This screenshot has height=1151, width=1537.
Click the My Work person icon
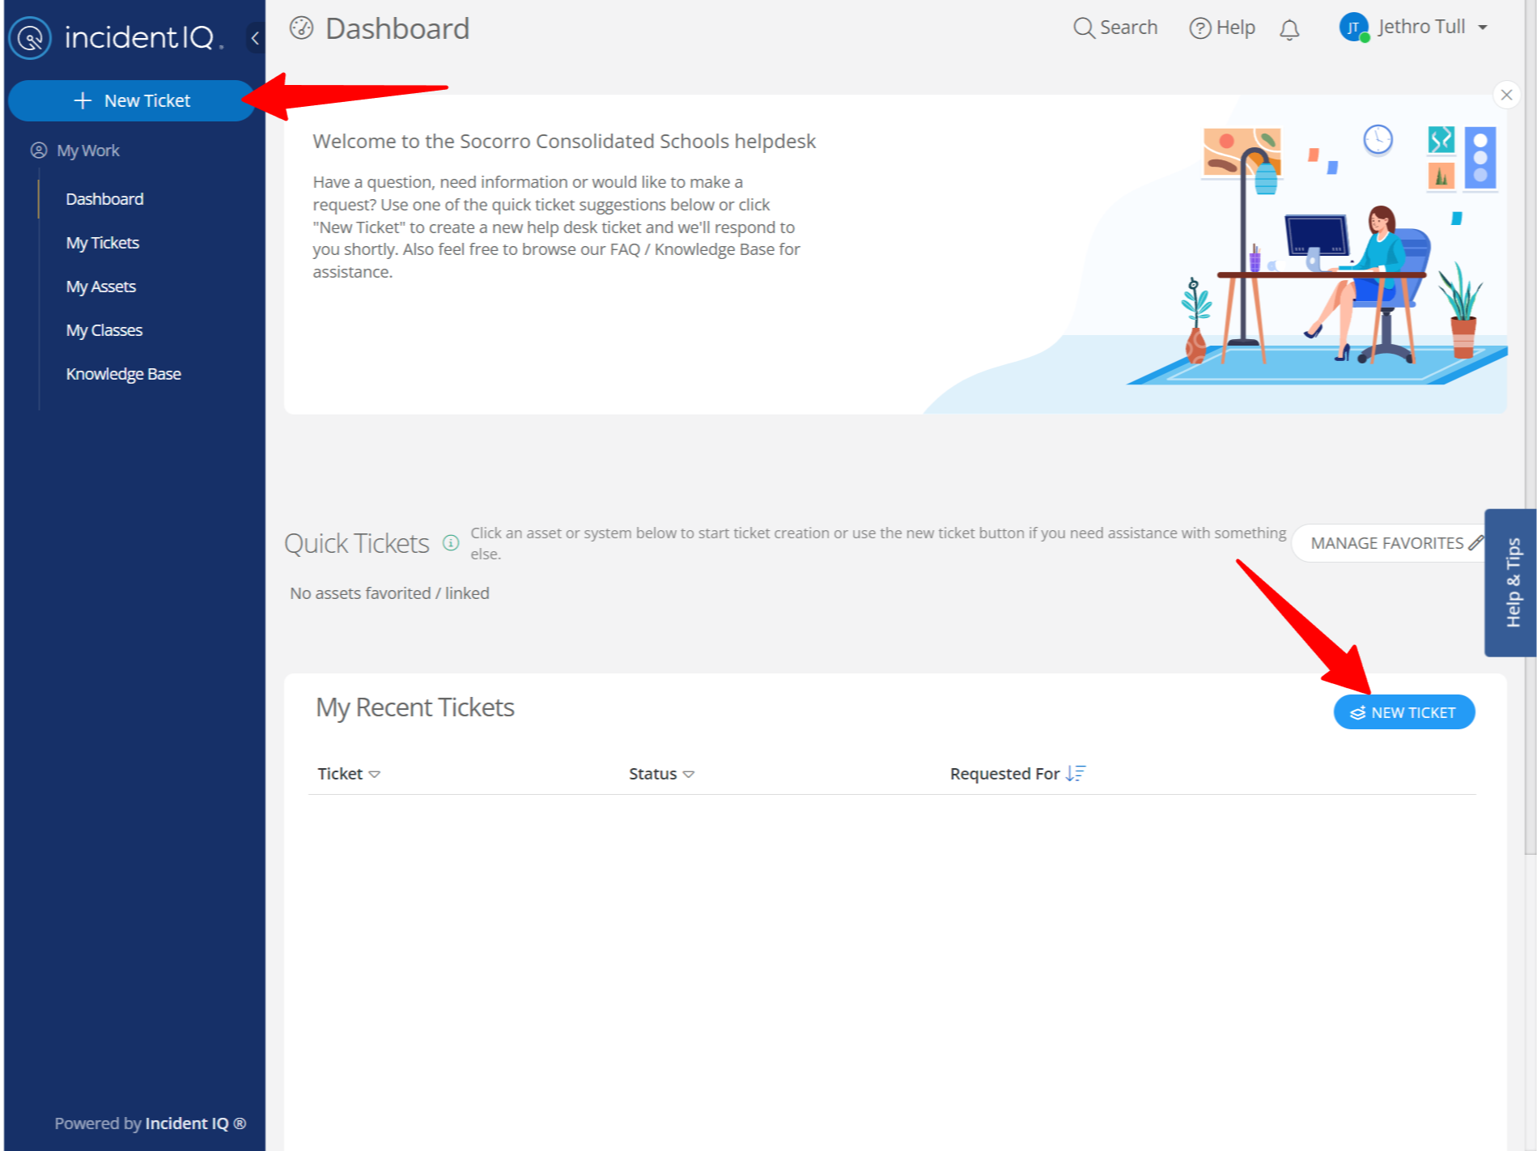pos(39,151)
